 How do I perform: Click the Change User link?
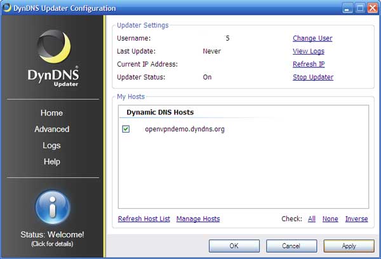click(x=312, y=38)
